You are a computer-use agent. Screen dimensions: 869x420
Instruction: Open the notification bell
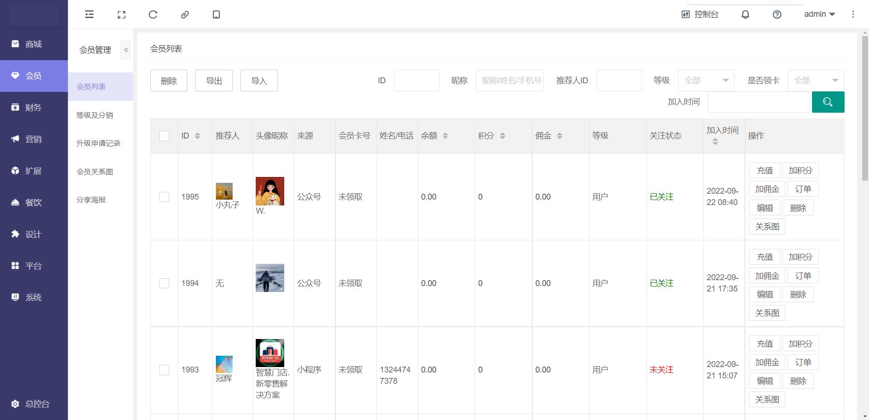pos(745,14)
